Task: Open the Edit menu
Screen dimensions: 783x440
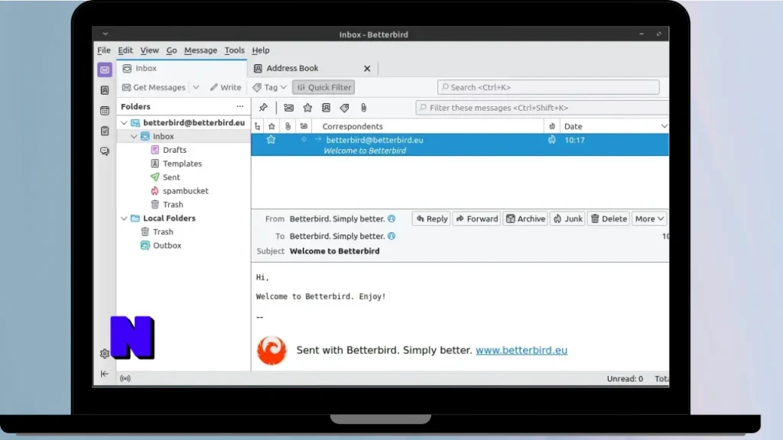Action: coord(125,50)
